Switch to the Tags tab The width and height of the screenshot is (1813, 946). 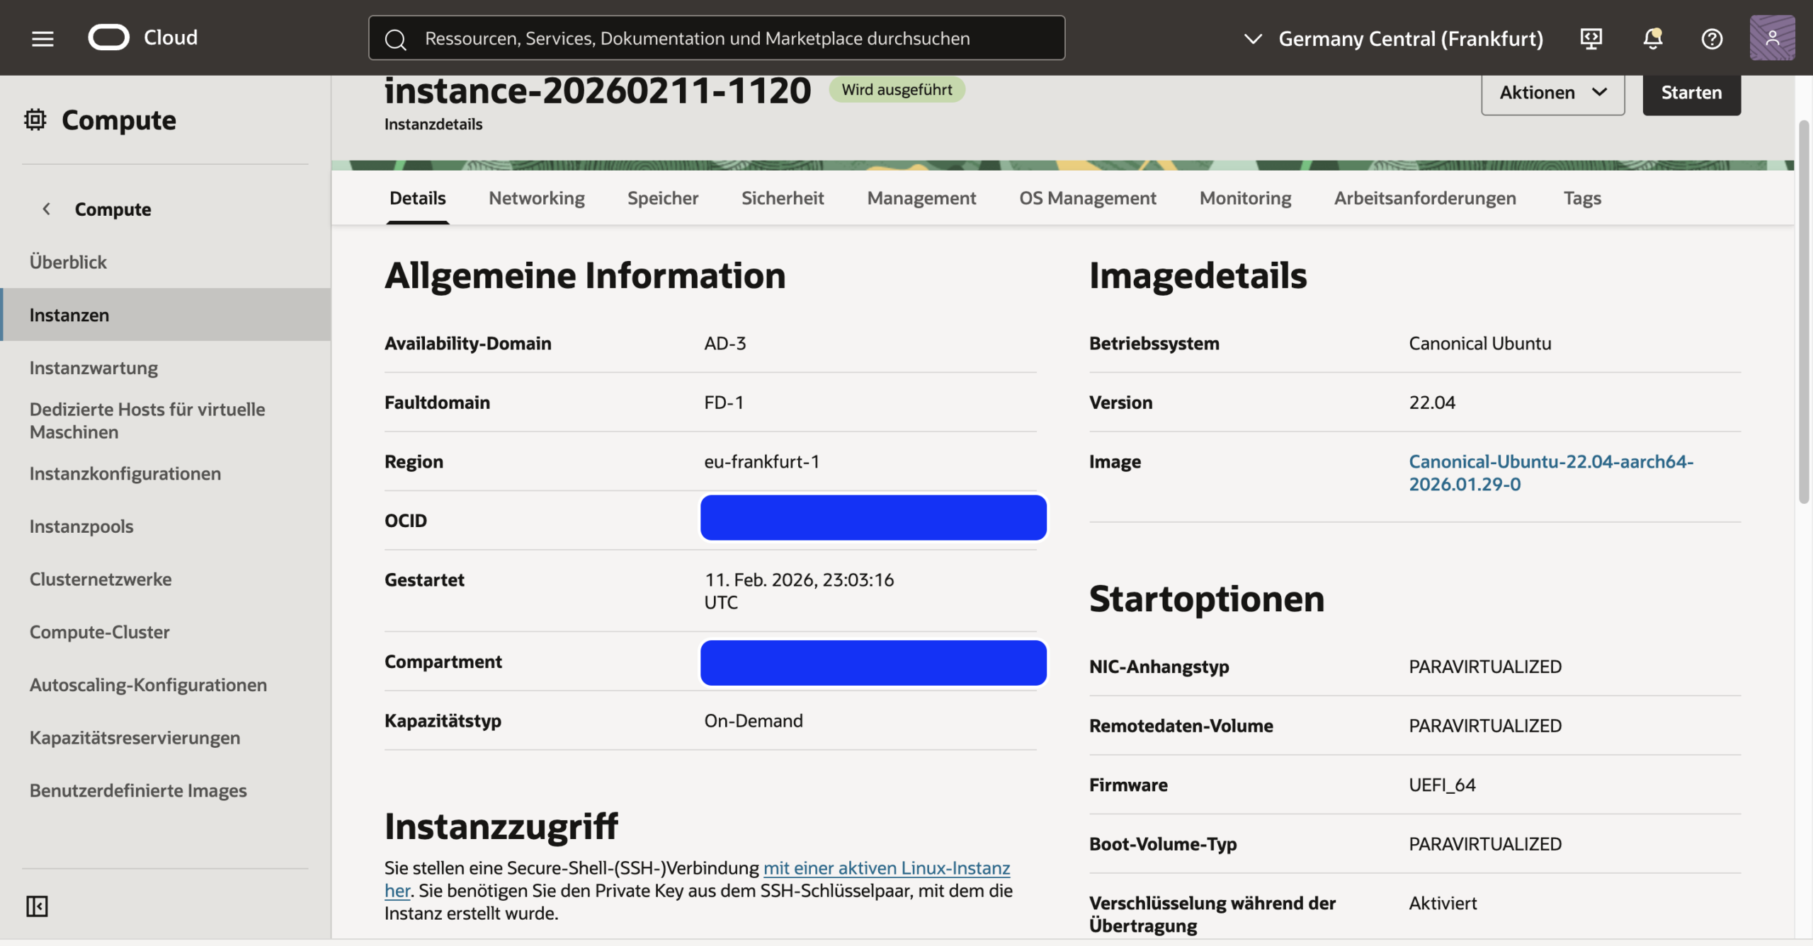tap(1582, 198)
